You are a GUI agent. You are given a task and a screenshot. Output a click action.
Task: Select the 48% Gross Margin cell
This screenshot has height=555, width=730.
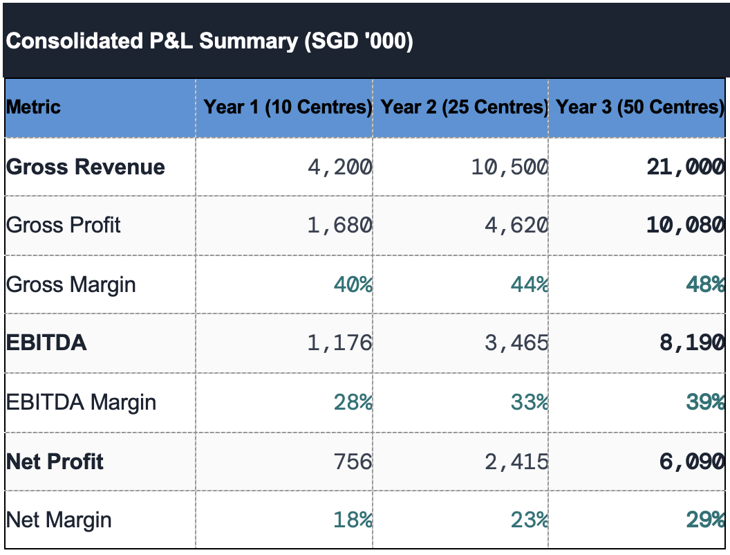coord(704,284)
